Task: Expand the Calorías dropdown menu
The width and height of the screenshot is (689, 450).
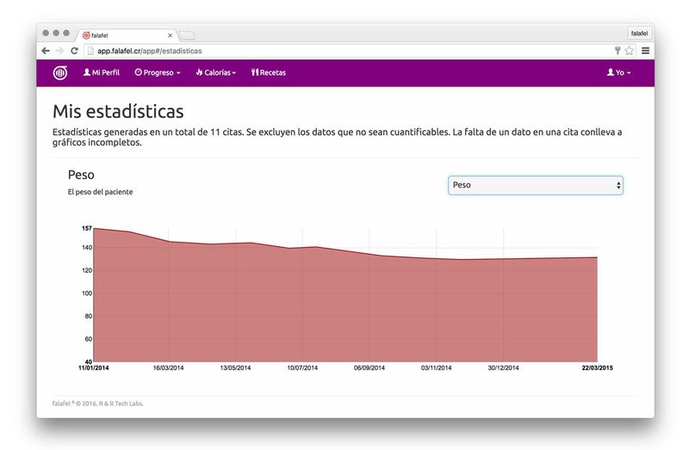Action: (x=215, y=73)
